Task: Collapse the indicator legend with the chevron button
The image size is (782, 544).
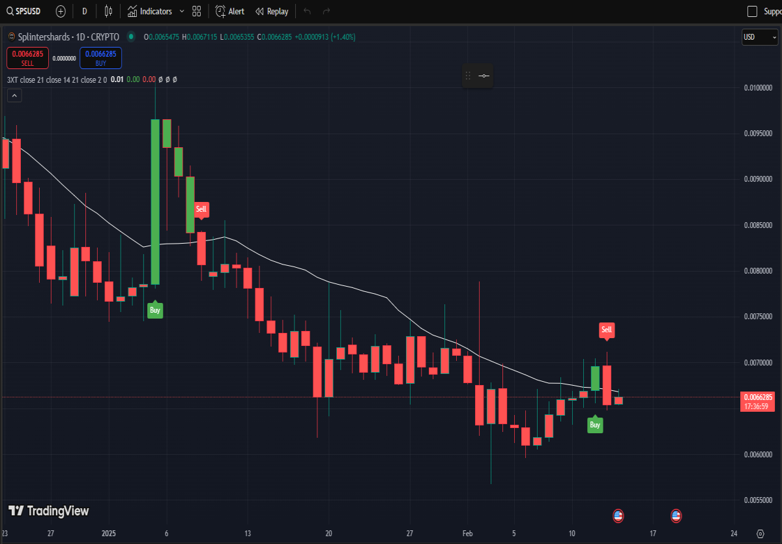Action: [14, 95]
